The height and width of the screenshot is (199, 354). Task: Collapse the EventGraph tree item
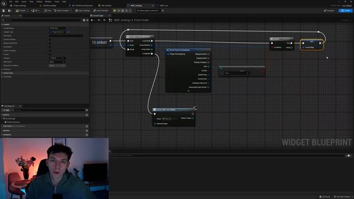point(2,118)
